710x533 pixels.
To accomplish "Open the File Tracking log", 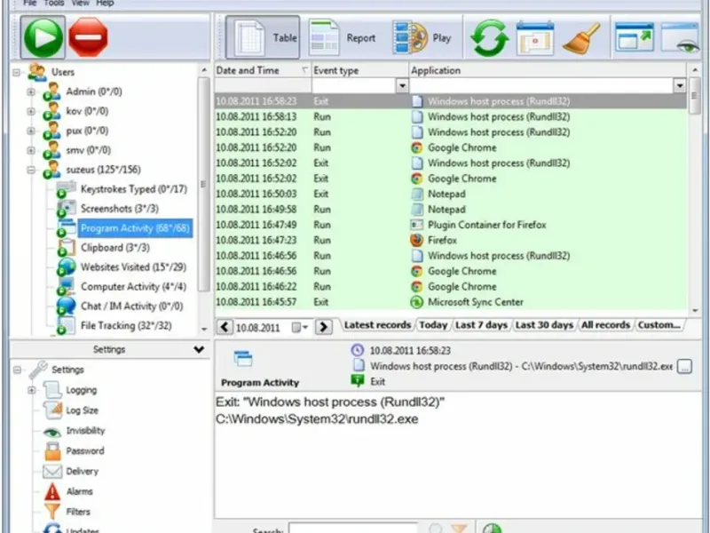I will point(126,325).
